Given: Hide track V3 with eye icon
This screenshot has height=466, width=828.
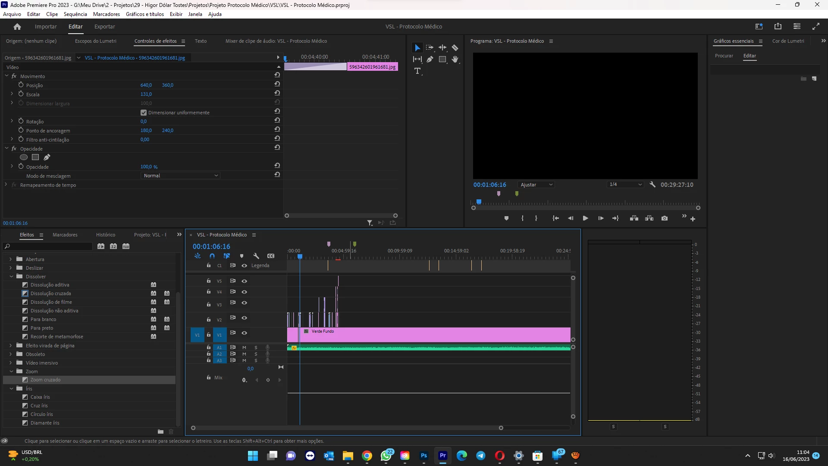Looking at the screenshot, I should 244,303.
